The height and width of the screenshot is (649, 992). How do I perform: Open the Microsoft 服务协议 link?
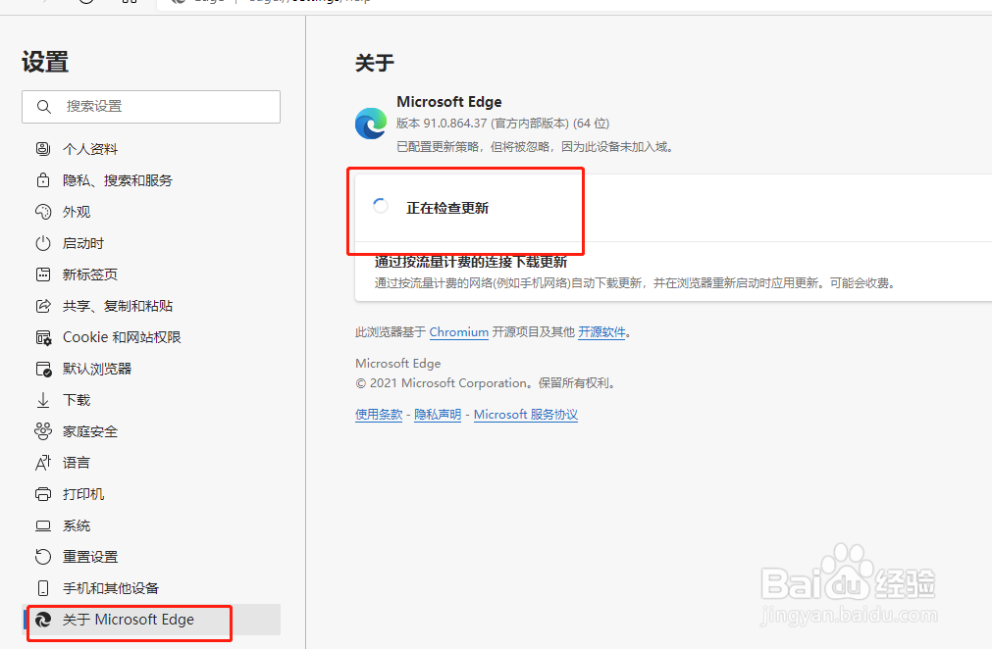click(526, 415)
